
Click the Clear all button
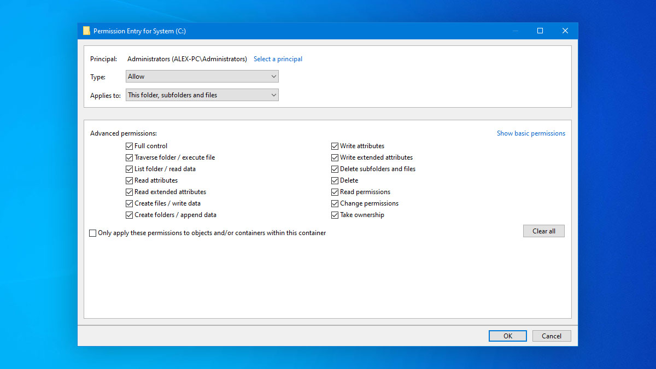(x=544, y=231)
